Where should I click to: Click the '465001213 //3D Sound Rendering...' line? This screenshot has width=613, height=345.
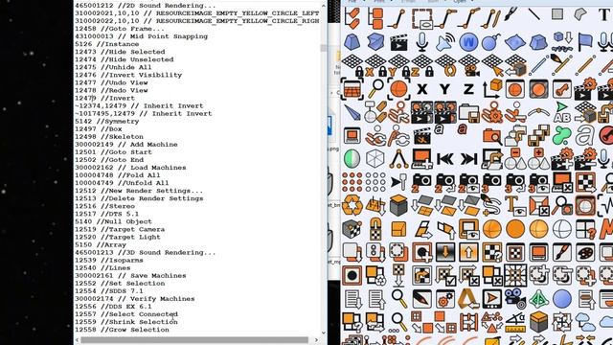click(145, 252)
